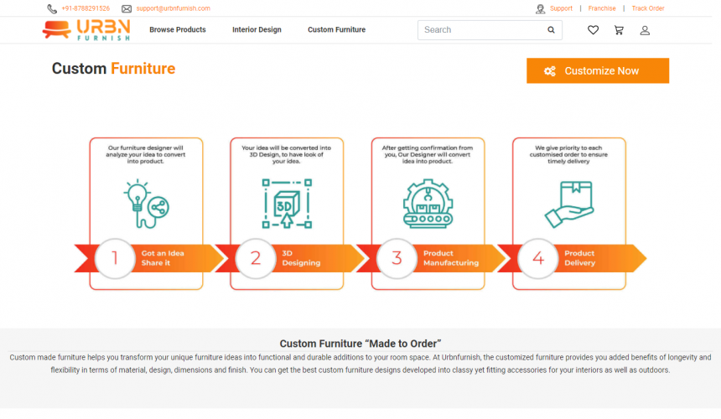Screen dimensions: 721x419
Task: Open the Browse Products menu
Action: click(178, 30)
